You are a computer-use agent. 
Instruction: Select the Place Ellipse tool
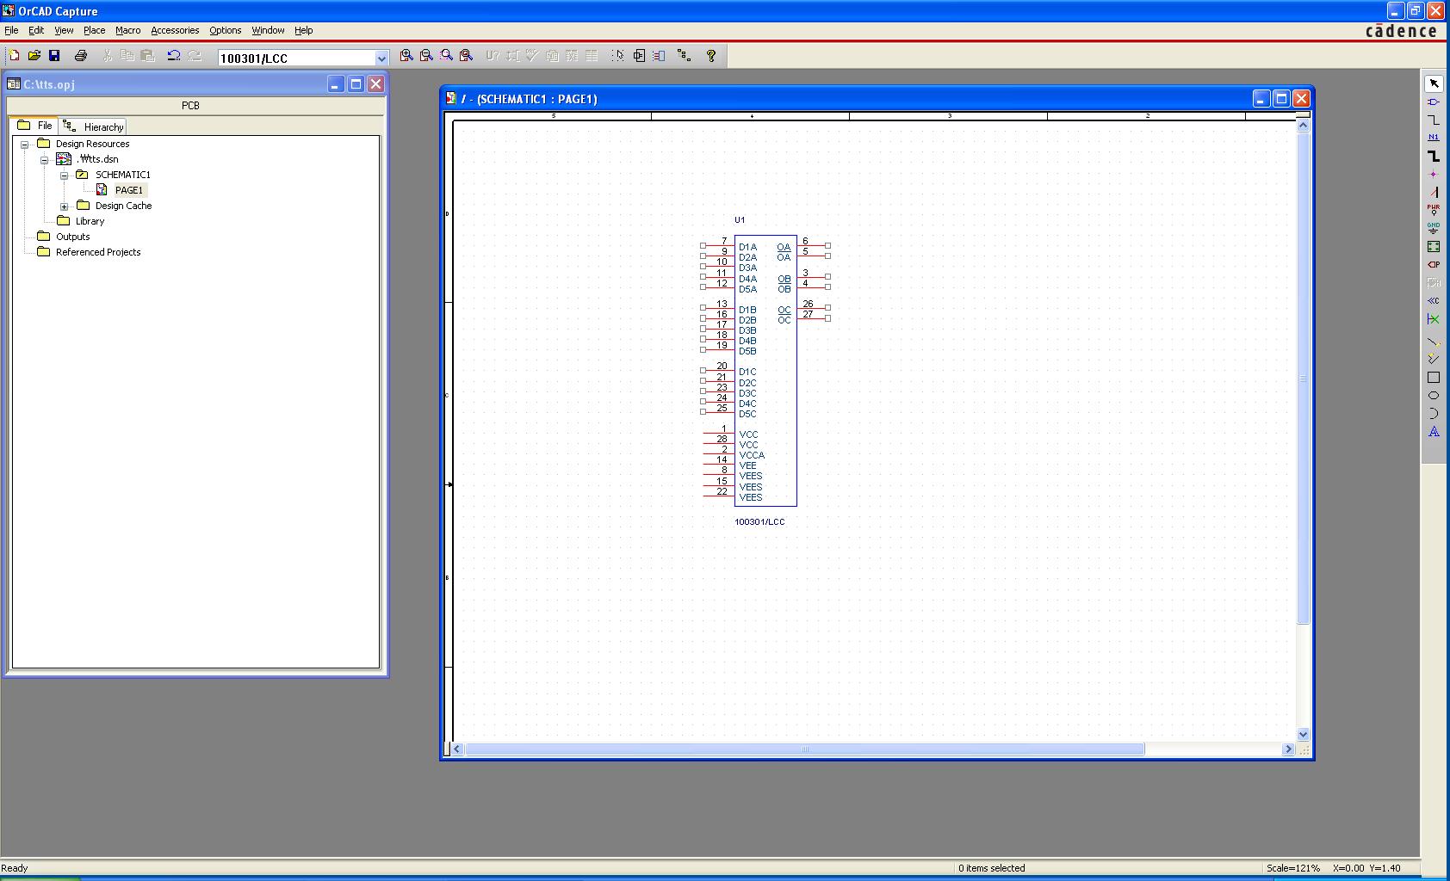coord(1434,396)
